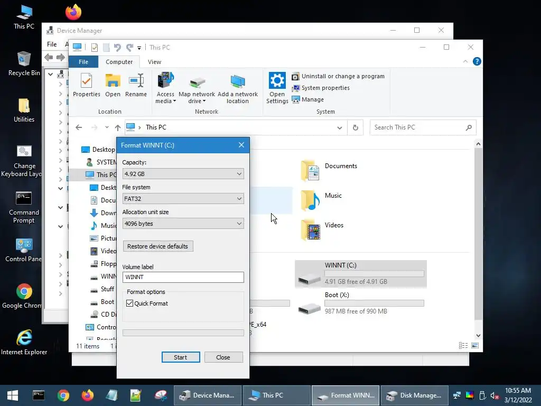Click the Open folder ribbon icon
The image size is (541, 406).
pos(113,85)
